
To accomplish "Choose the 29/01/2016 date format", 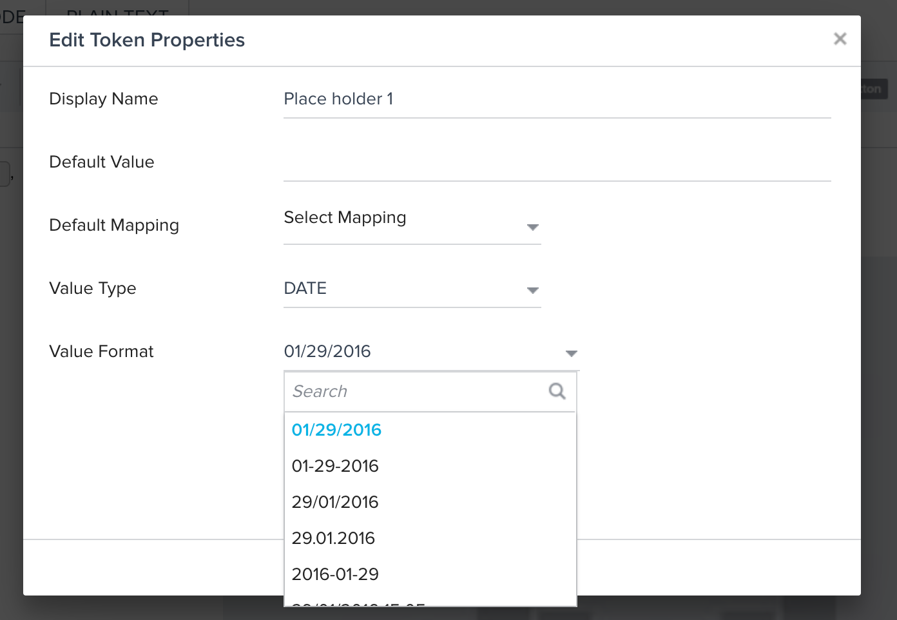I will (x=430, y=502).
